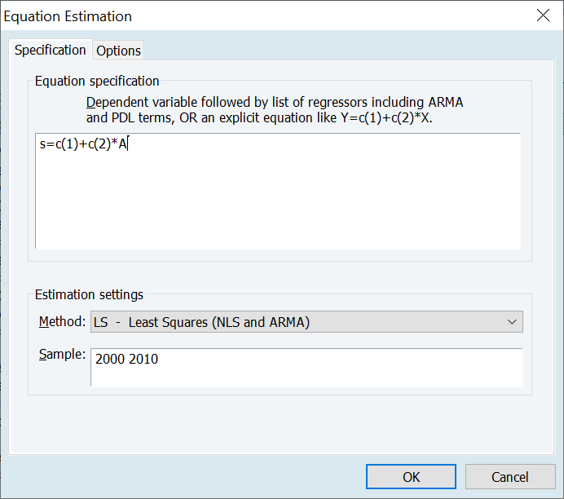Image resolution: width=564 pixels, height=499 pixels.
Task: Click empty space right of 2000 2010
Action: click(x=342, y=360)
